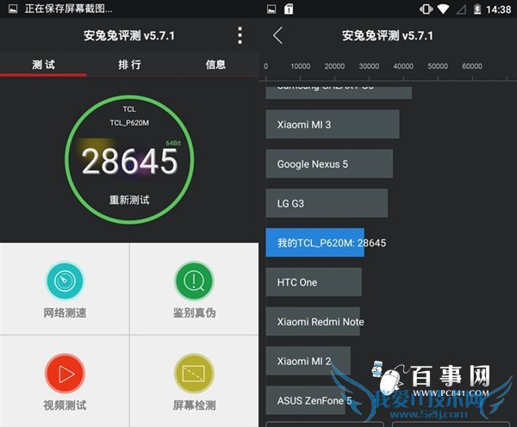Tap the 视频测试 label
Screen dimensions: 517x427
click(x=65, y=405)
